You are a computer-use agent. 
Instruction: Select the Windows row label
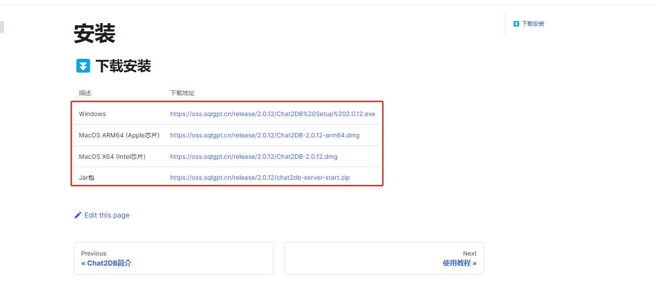pos(92,114)
